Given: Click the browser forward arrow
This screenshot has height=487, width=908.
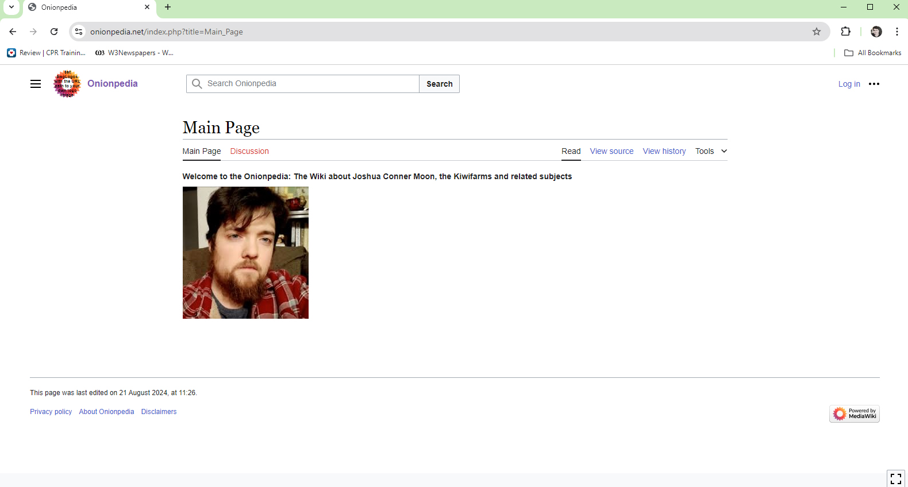Looking at the screenshot, I should (x=33, y=32).
